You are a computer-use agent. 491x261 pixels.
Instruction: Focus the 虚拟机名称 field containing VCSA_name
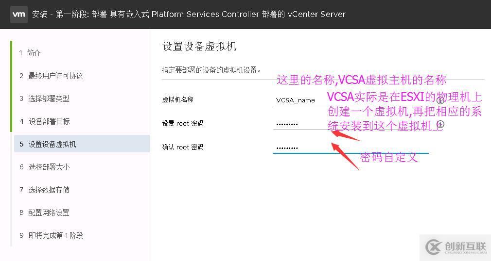point(351,100)
